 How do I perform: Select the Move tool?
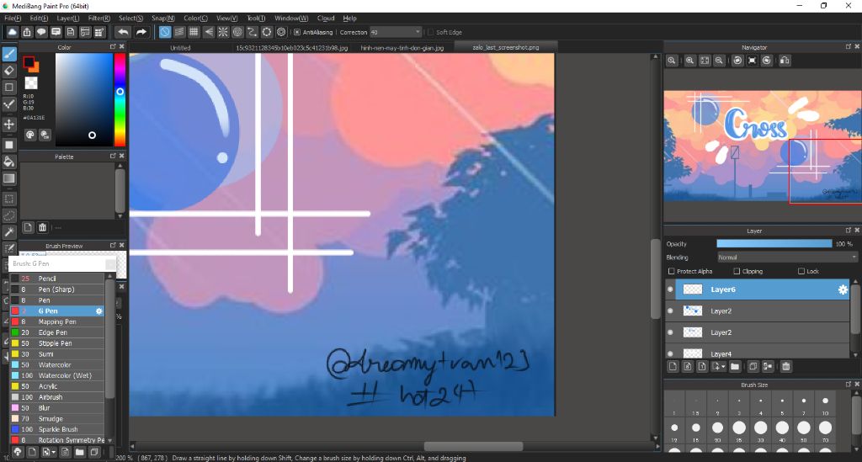pos(9,125)
